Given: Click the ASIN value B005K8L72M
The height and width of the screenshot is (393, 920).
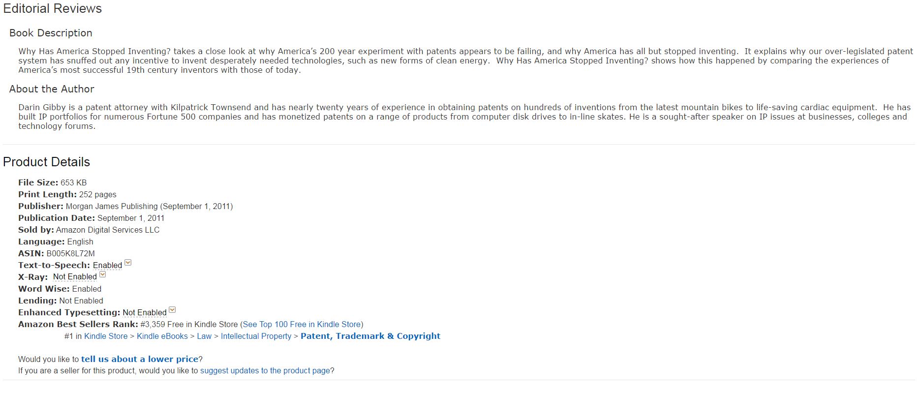Looking at the screenshot, I should coord(70,253).
